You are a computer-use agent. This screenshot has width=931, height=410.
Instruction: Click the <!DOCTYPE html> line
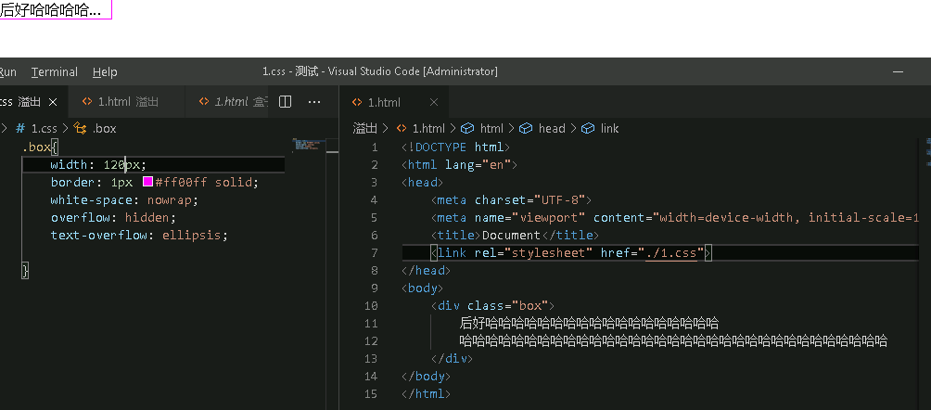456,147
